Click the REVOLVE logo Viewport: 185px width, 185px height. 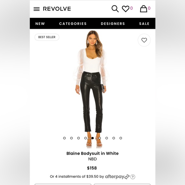(57, 9)
